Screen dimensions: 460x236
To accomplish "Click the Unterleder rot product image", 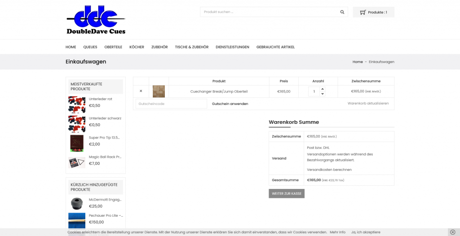I will click(76, 103).
